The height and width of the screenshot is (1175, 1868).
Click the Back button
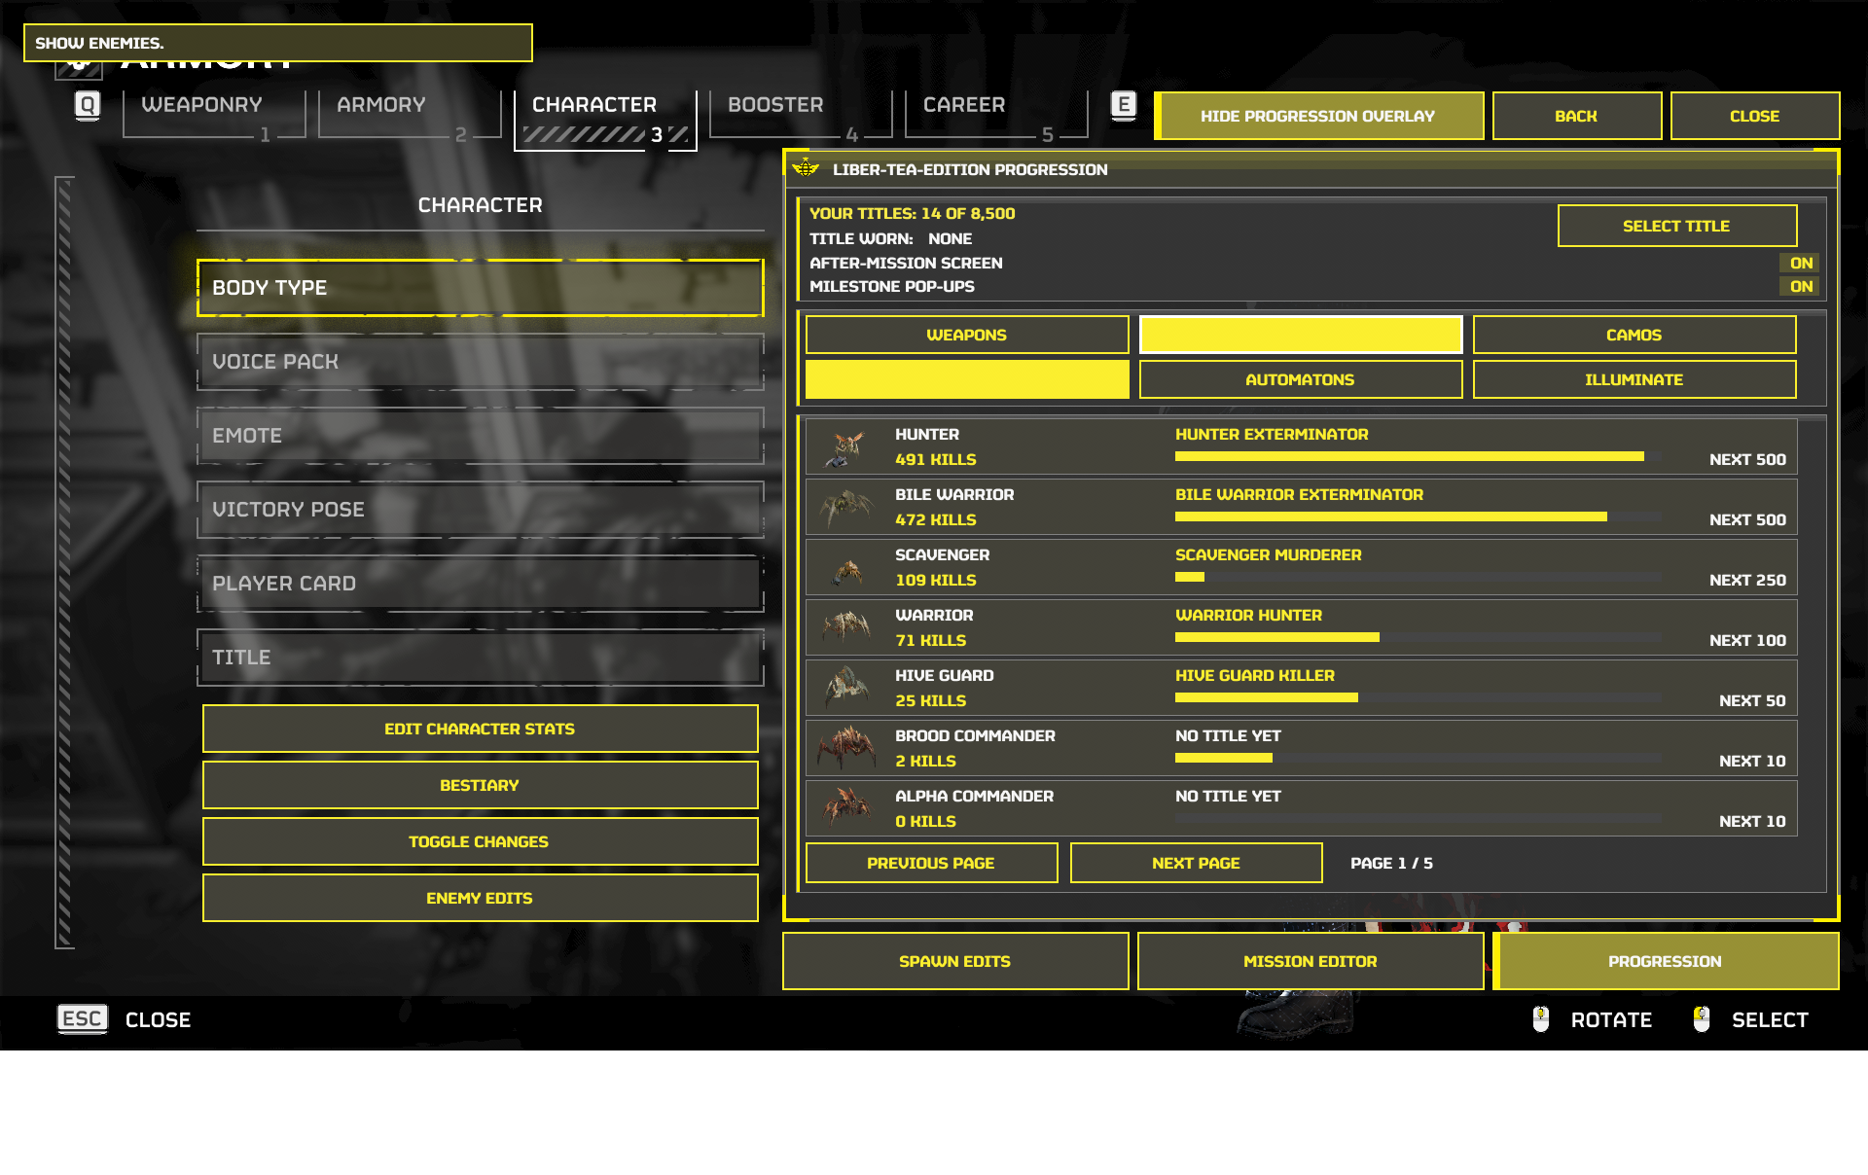[1576, 116]
